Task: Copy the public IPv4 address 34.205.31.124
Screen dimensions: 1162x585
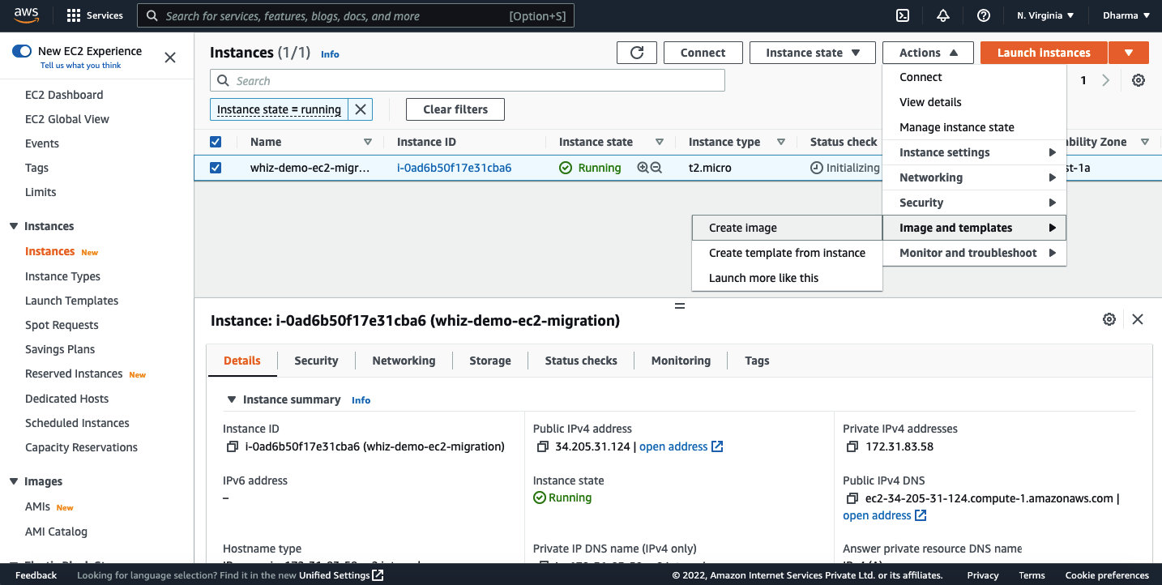Action: click(543, 446)
